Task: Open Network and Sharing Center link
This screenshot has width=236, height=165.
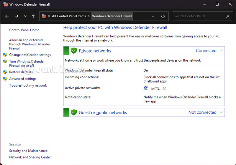Action: click(x=30, y=157)
